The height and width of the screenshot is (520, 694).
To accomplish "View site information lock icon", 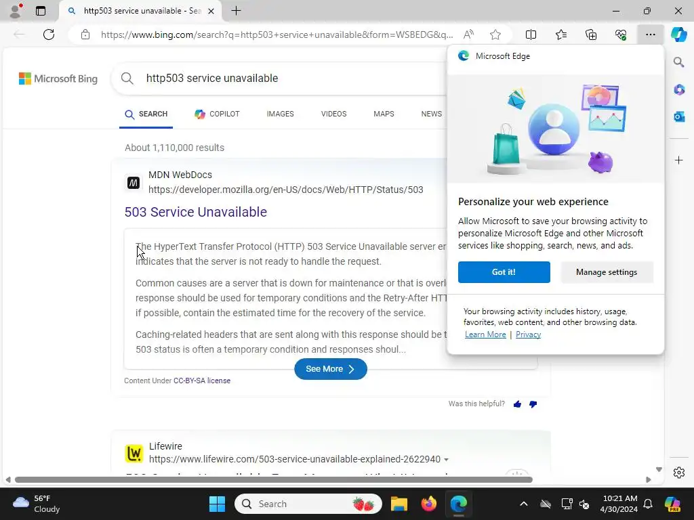I will (85, 35).
